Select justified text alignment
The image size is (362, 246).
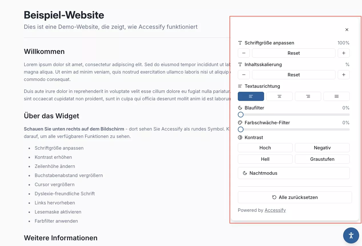[337, 96]
